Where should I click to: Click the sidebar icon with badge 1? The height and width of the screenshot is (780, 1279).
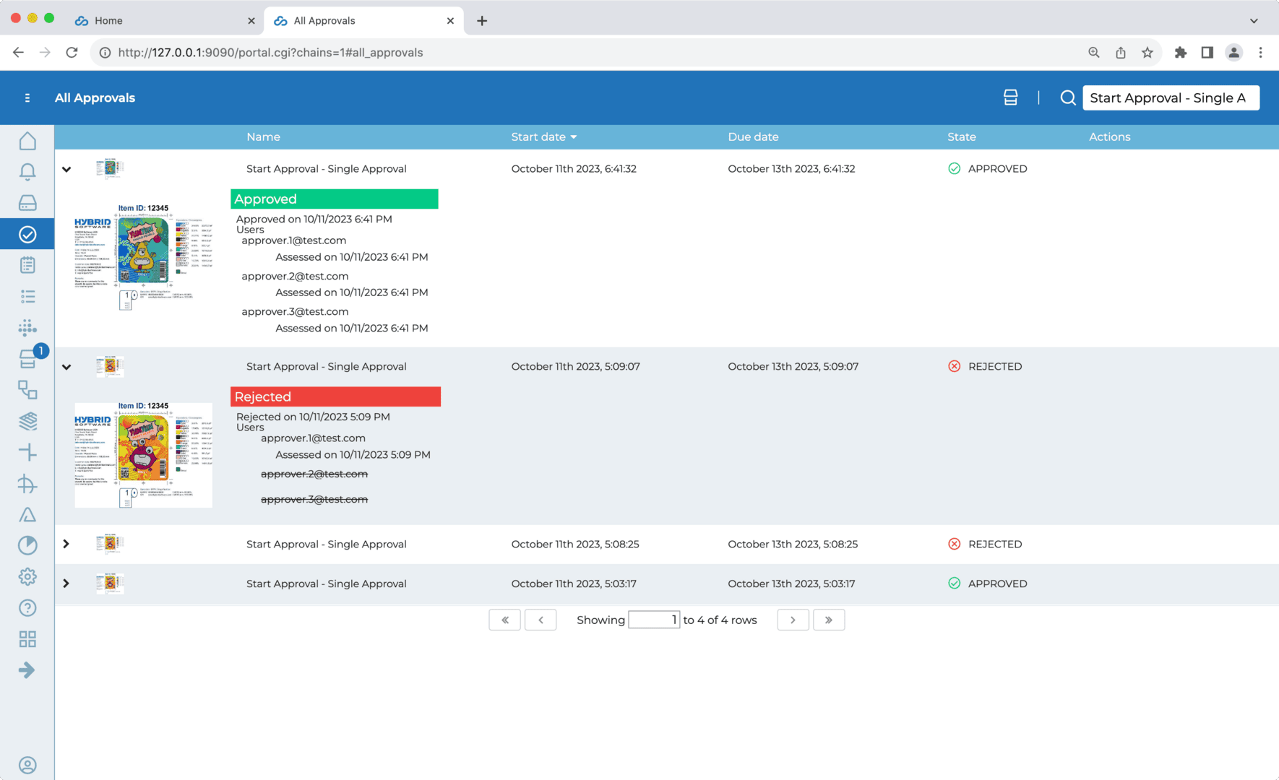click(27, 359)
